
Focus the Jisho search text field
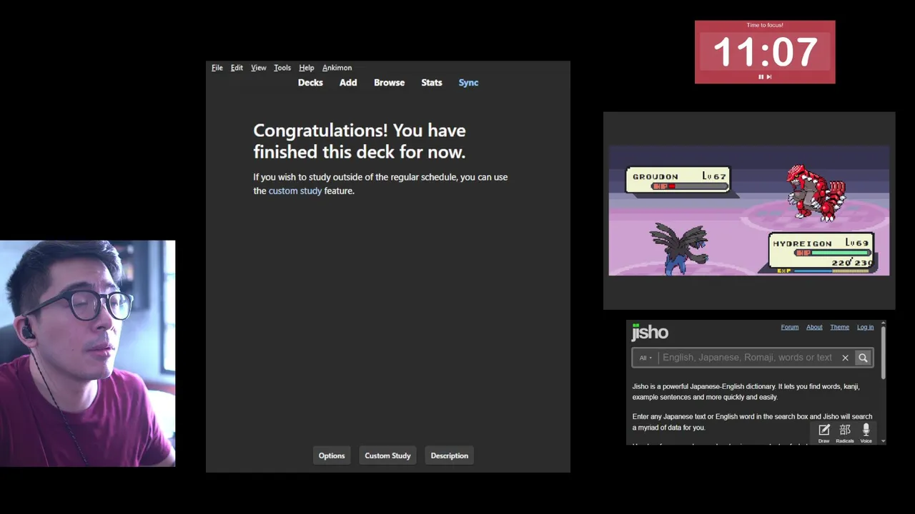pyautogui.click(x=748, y=358)
